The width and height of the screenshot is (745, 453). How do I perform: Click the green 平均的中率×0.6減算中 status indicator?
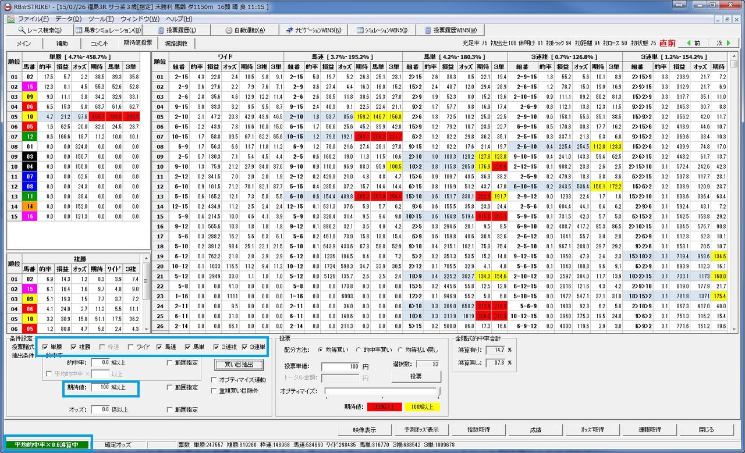point(48,445)
